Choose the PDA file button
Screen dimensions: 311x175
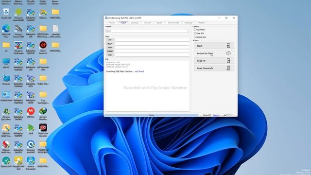pyautogui.click(x=110, y=48)
